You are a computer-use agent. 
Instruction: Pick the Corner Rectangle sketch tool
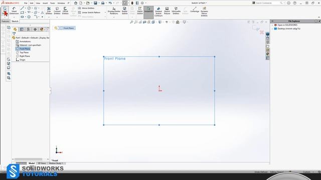(x=22, y=12)
